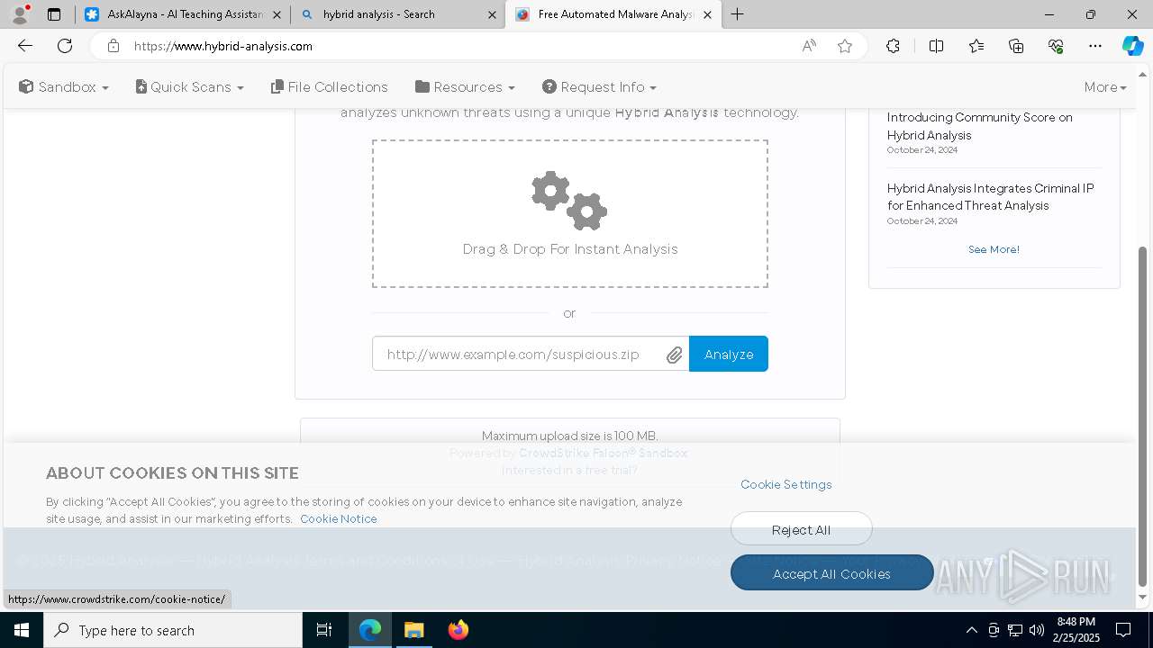
Task: Open the volume control icon
Action: pyautogui.click(x=1037, y=630)
